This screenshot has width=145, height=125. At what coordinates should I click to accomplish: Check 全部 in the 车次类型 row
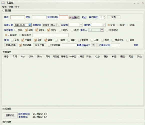point(16,30)
